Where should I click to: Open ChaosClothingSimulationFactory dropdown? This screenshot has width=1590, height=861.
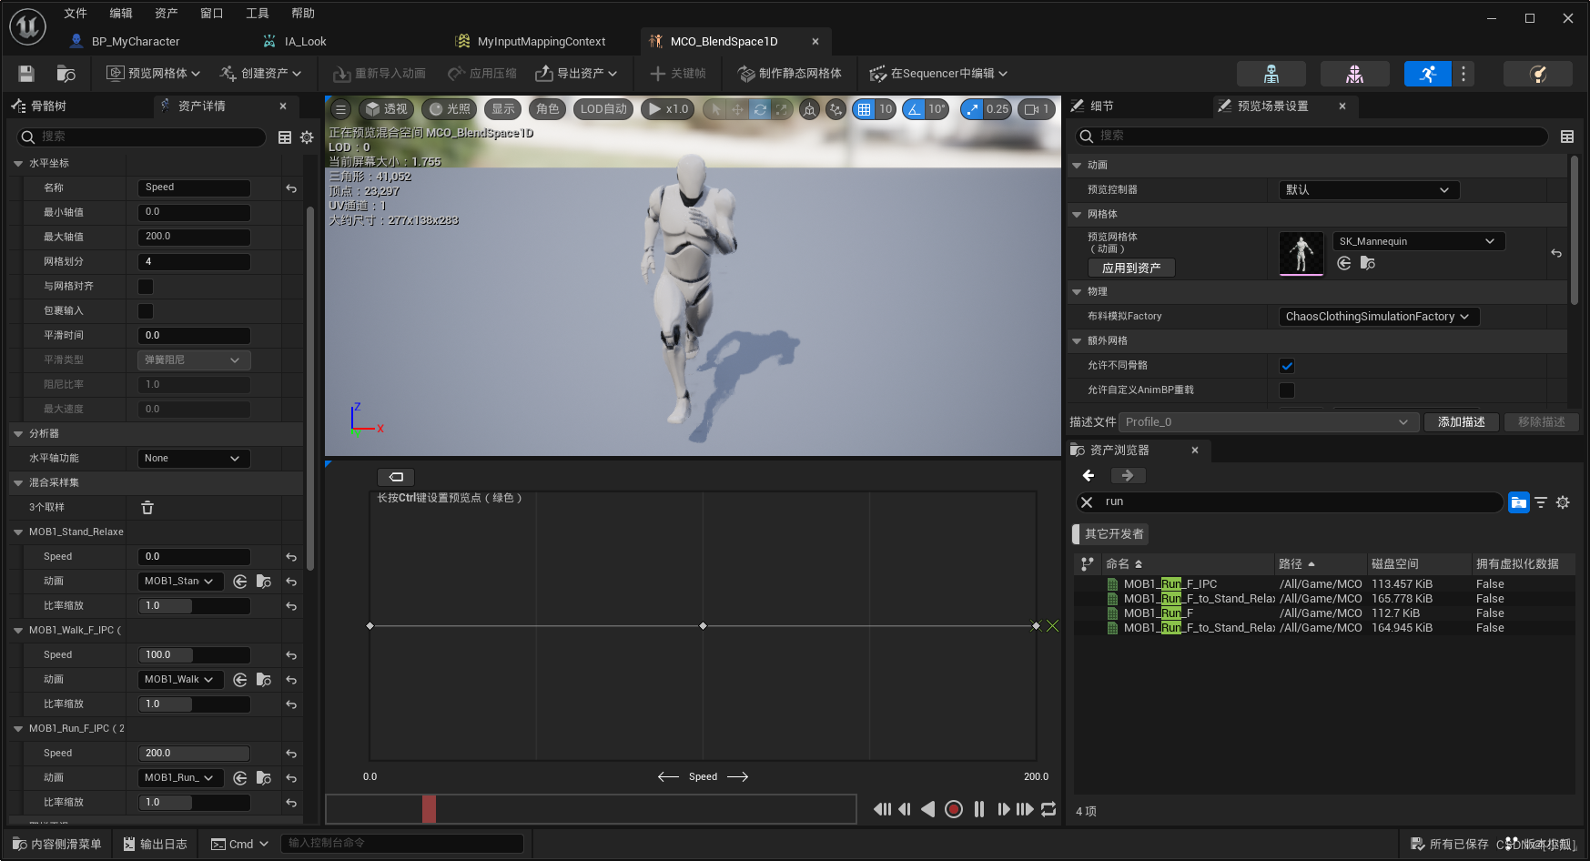tap(1379, 317)
